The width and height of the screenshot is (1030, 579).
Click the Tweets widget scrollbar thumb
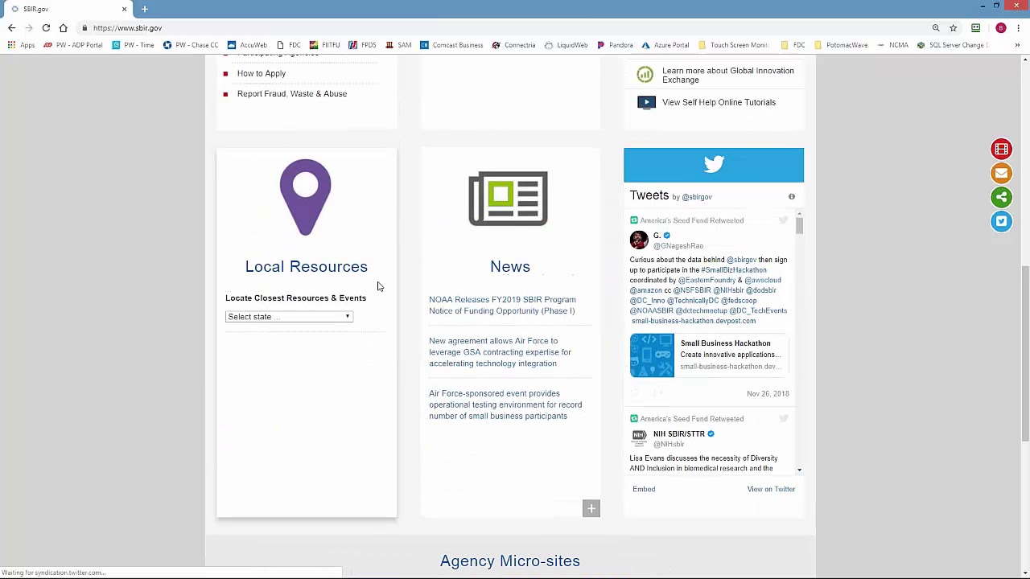(799, 224)
